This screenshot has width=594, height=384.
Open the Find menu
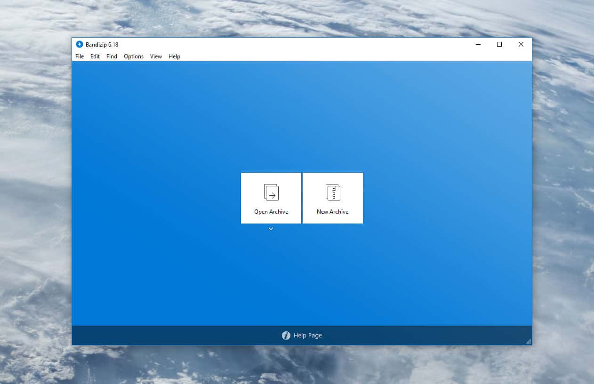(112, 56)
